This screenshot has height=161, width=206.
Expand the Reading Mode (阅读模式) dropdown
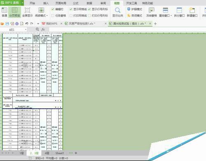(x=47, y=16)
